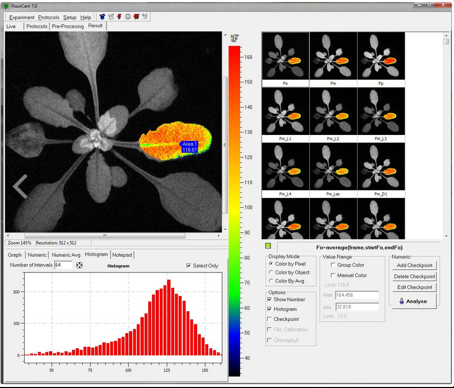
Task: Click the scroll up arrow beside plant image
Action: (225, 35)
